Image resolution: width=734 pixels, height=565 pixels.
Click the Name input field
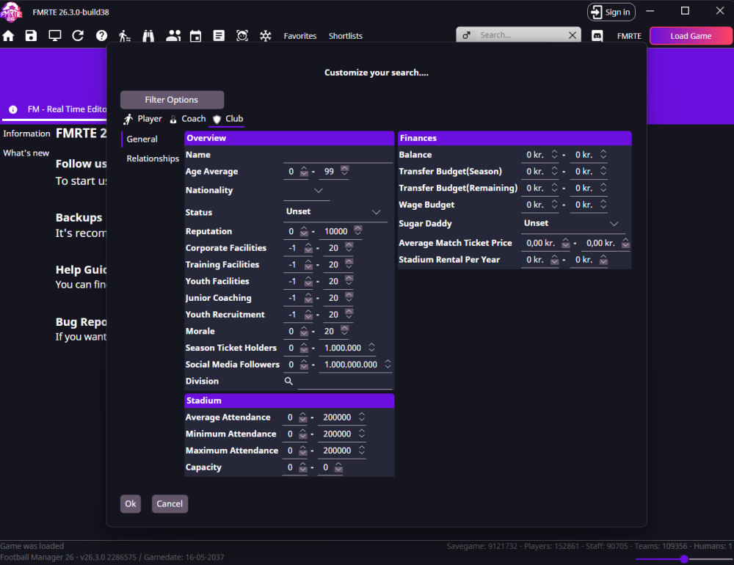click(338, 155)
